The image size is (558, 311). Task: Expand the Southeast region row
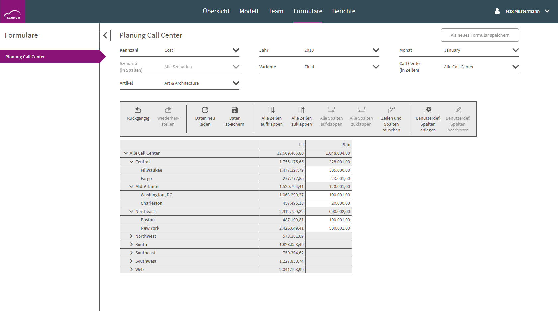(131, 253)
